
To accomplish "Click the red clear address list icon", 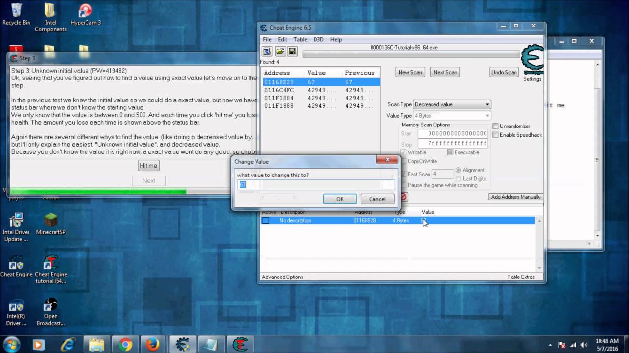I will pos(404,197).
